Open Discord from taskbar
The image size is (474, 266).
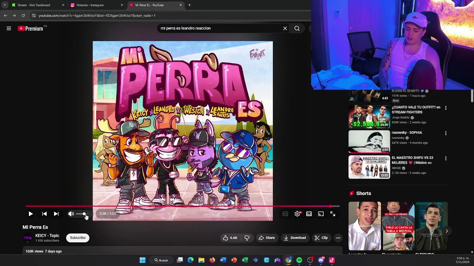click(321, 260)
